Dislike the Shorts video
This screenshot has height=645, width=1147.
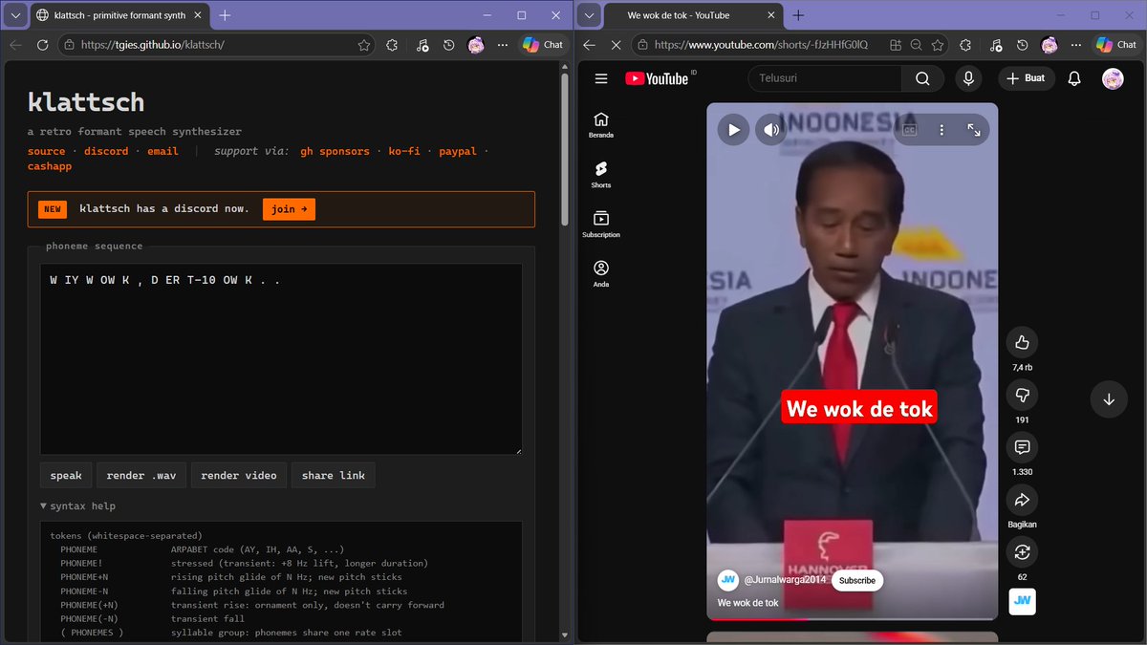tap(1022, 395)
